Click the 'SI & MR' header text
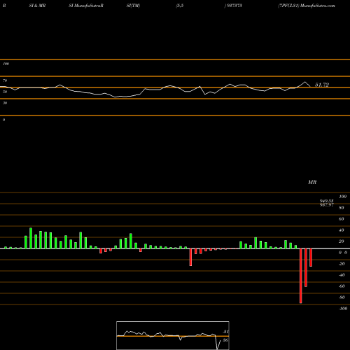The image size is (350, 350). pos(37,6)
